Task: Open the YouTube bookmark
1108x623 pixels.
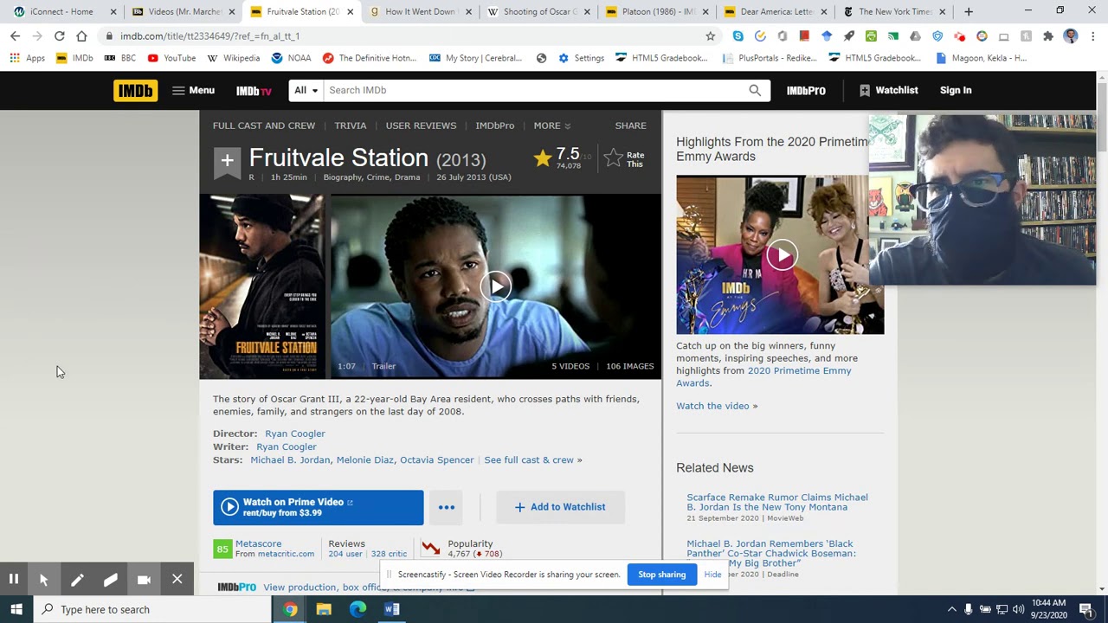Action: click(171, 58)
